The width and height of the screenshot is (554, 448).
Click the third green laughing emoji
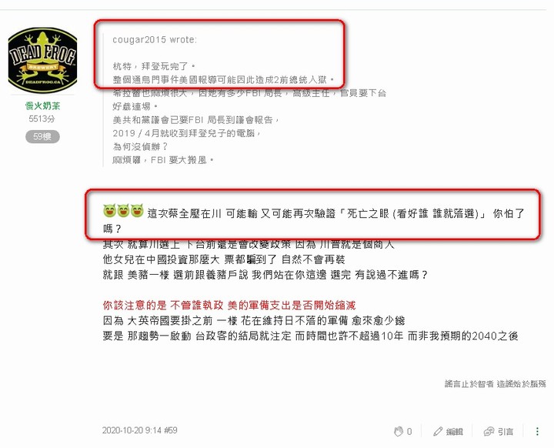point(137,211)
